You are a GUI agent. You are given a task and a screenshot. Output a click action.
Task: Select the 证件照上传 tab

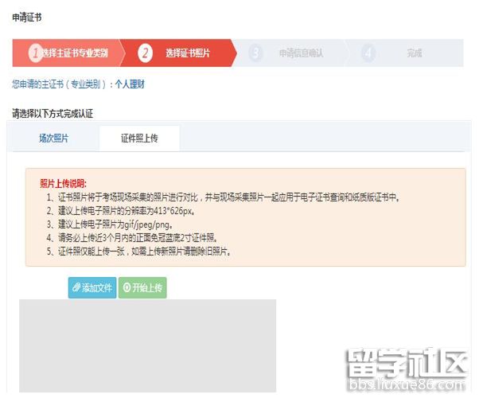click(x=139, y=138)
